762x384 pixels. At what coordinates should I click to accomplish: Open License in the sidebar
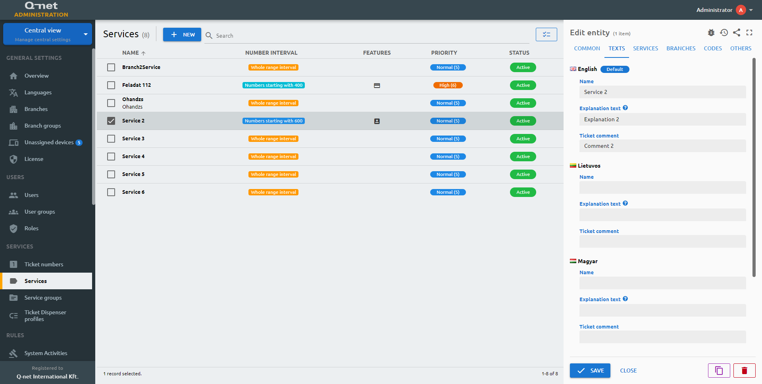[x=46, y=159]
